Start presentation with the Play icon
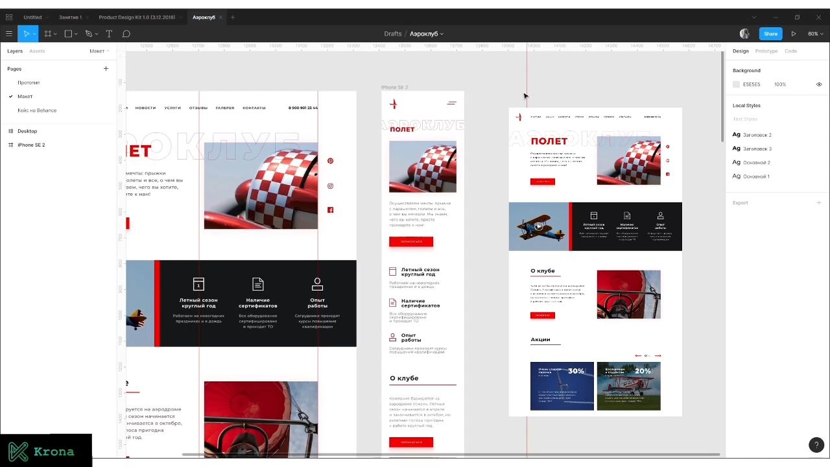Image resolution: width=830 pixels, height=467 pixels. point(793,34)
